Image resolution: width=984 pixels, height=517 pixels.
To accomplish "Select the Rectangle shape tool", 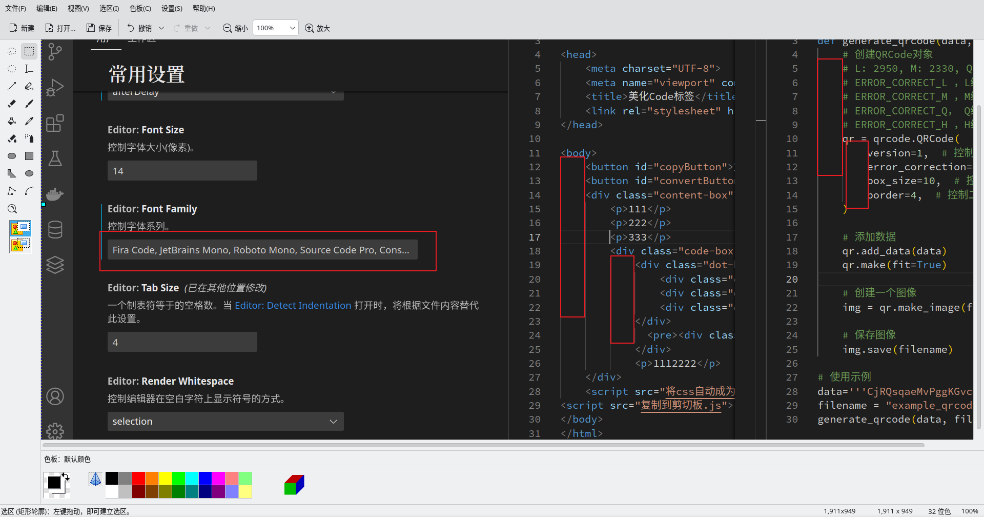I will [x=29, y=156].
